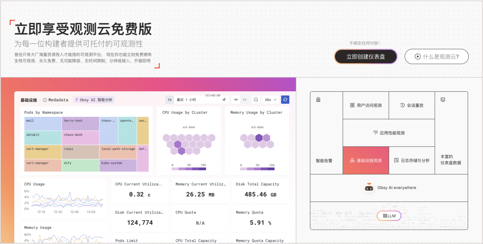Switch to the Medadata tab

[55, 100]
